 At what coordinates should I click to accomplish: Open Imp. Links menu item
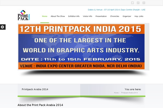pyautogui.click(x=139, y=16)
